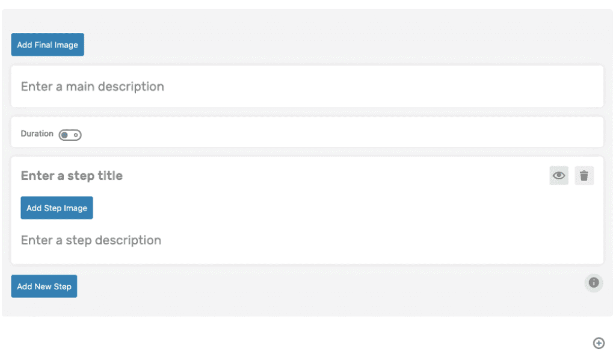Click the Duration label text

coord(37,134)
